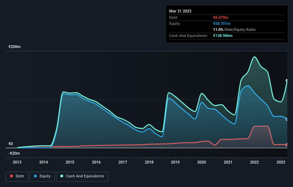Screen dimensions: 293x187
Task: Click teal dot in Cash And Equivalents legend
Action: tap(62, 176)
